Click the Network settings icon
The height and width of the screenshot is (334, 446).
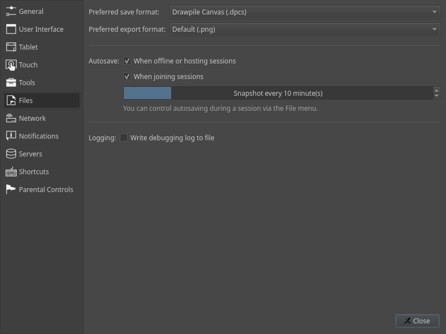pyautogui.click(x=11, y=118)
